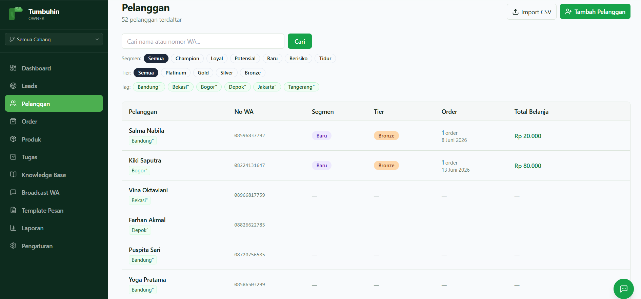Viewport: 641px width, 299px height.
Task: Click the Total Belanja column header
Action: [531, 112]
